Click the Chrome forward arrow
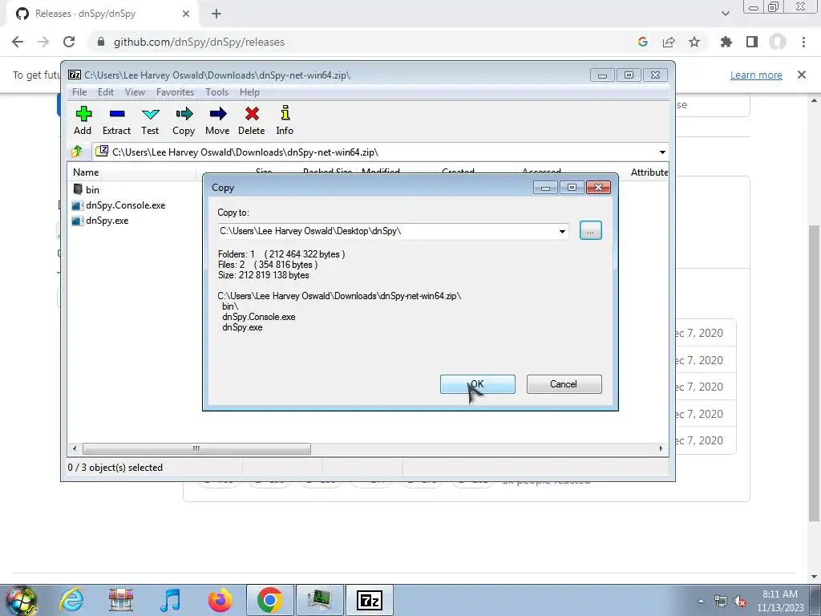The height and width of the screenshot is (616, 821). tap(43, 42)
